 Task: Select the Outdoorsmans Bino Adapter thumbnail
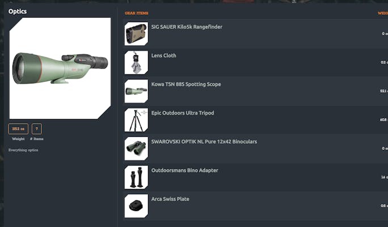tap(136, 177)
